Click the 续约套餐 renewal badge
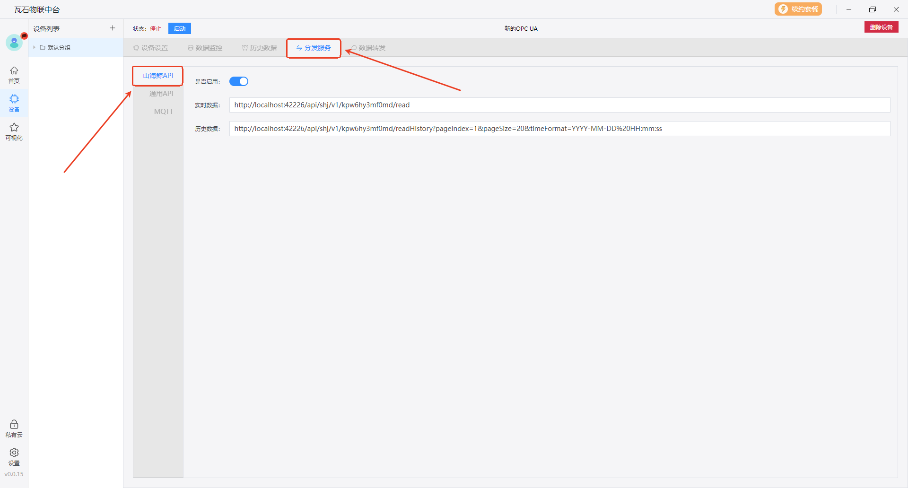Screen dimensions: 908x488 click(x=798, y=9)
